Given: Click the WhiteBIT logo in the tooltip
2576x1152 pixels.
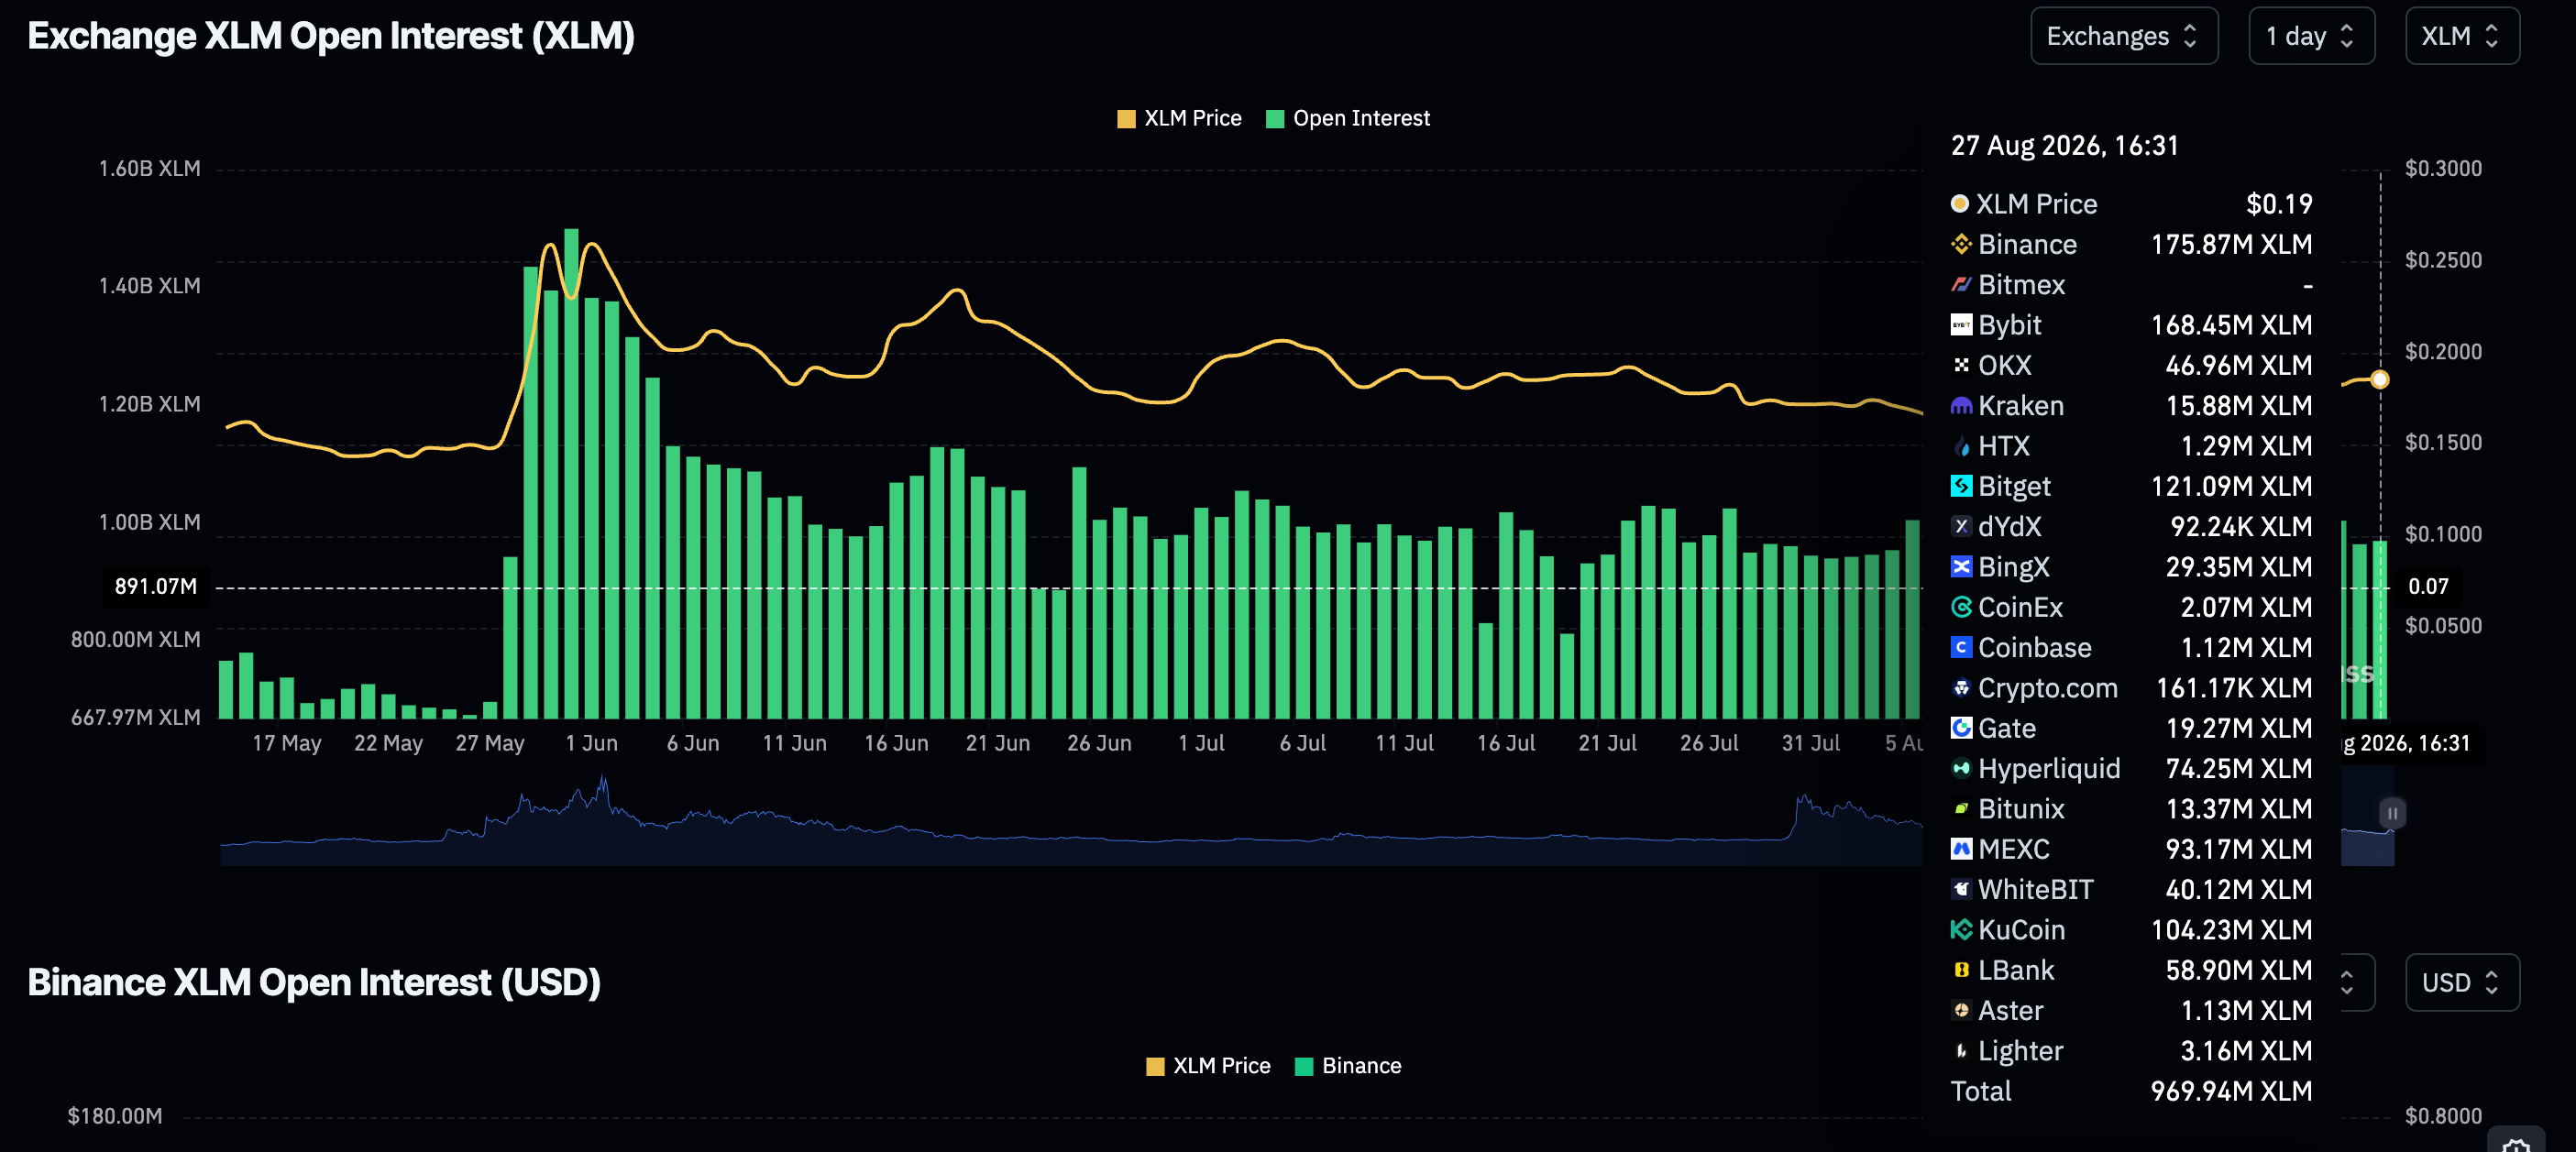Looking at the screenshot, I should (1961, 889).
